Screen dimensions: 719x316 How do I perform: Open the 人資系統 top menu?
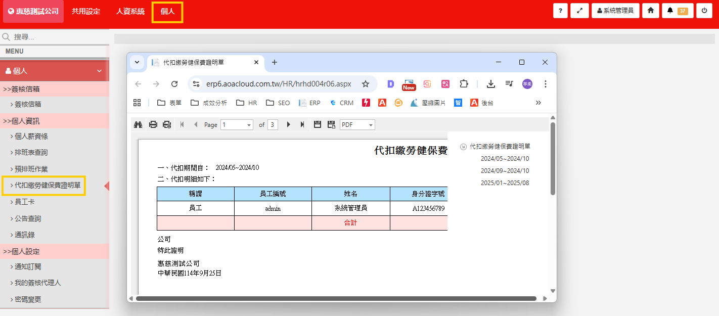click(x=130, y=11)
